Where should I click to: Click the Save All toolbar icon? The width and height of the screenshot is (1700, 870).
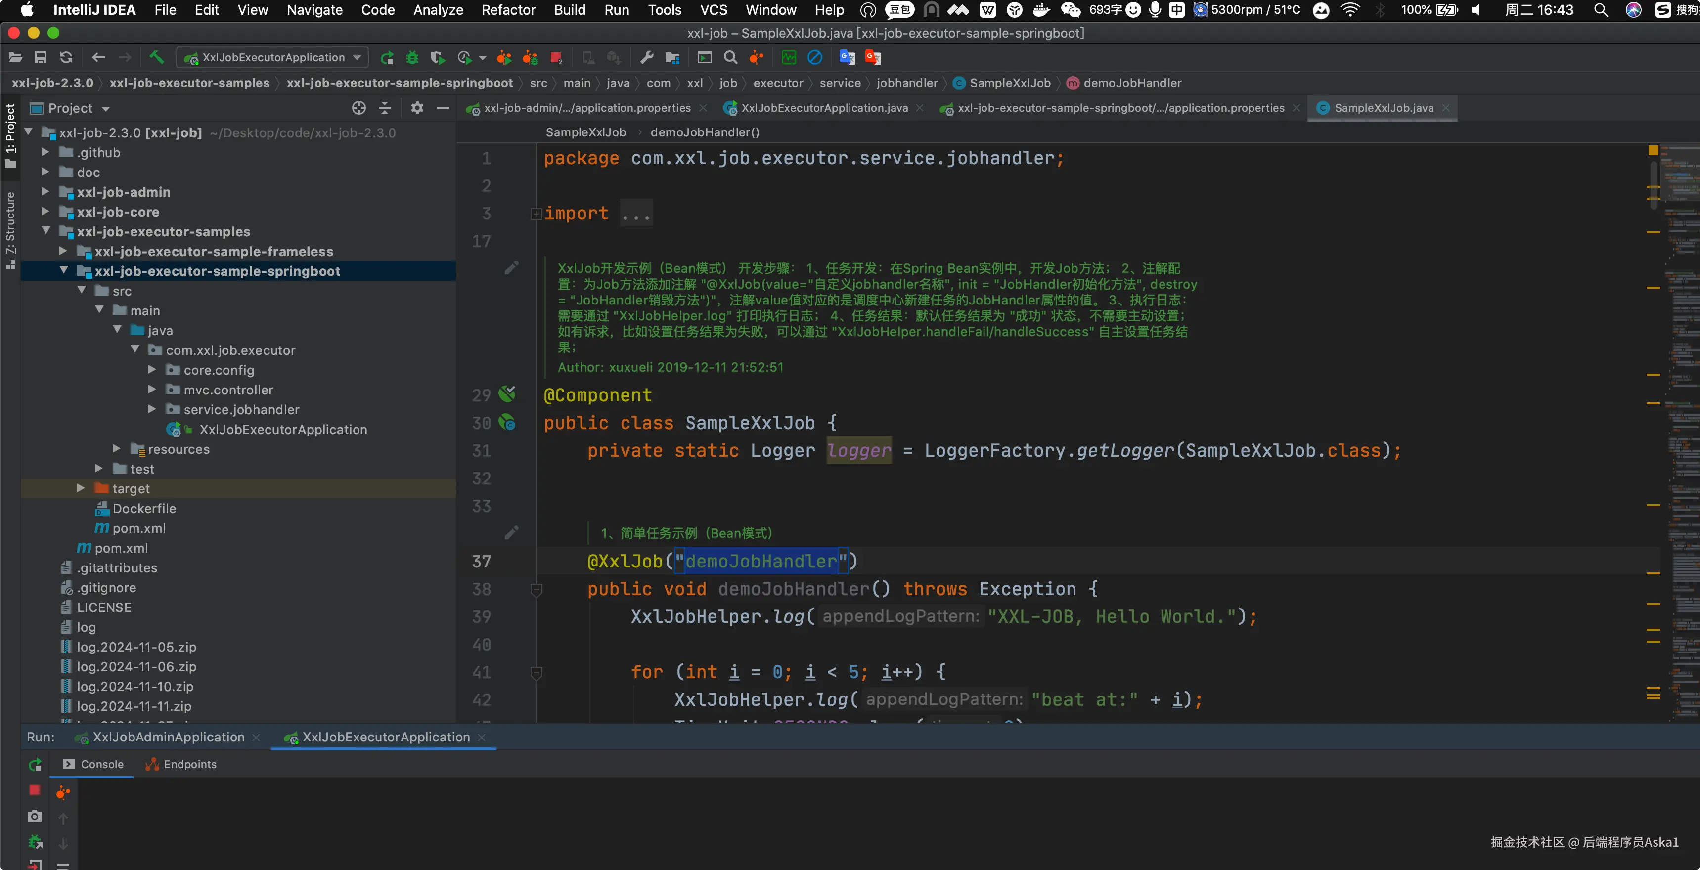[40, 58]
